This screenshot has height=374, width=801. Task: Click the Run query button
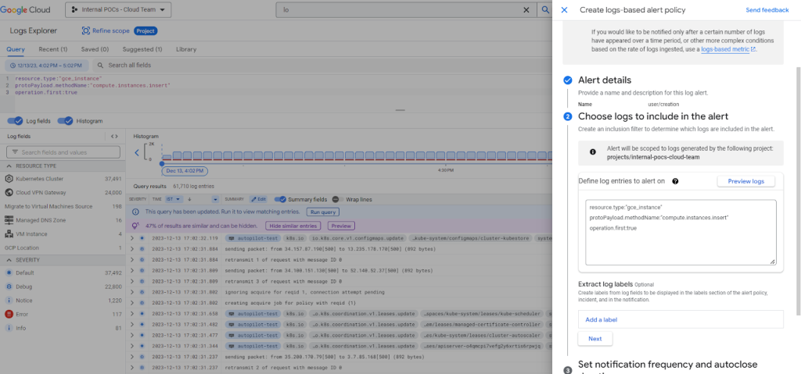pos(323,212)
